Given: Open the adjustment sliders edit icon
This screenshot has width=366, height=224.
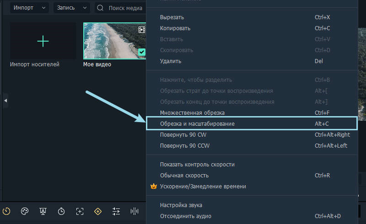Looking at the screenshot, I should point(116,211).
